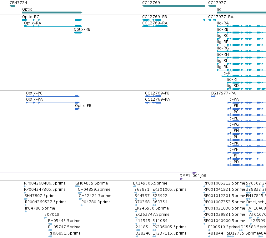Select the EK201005.5prime EST label
The image size is (266, 238).
point(169,190)
